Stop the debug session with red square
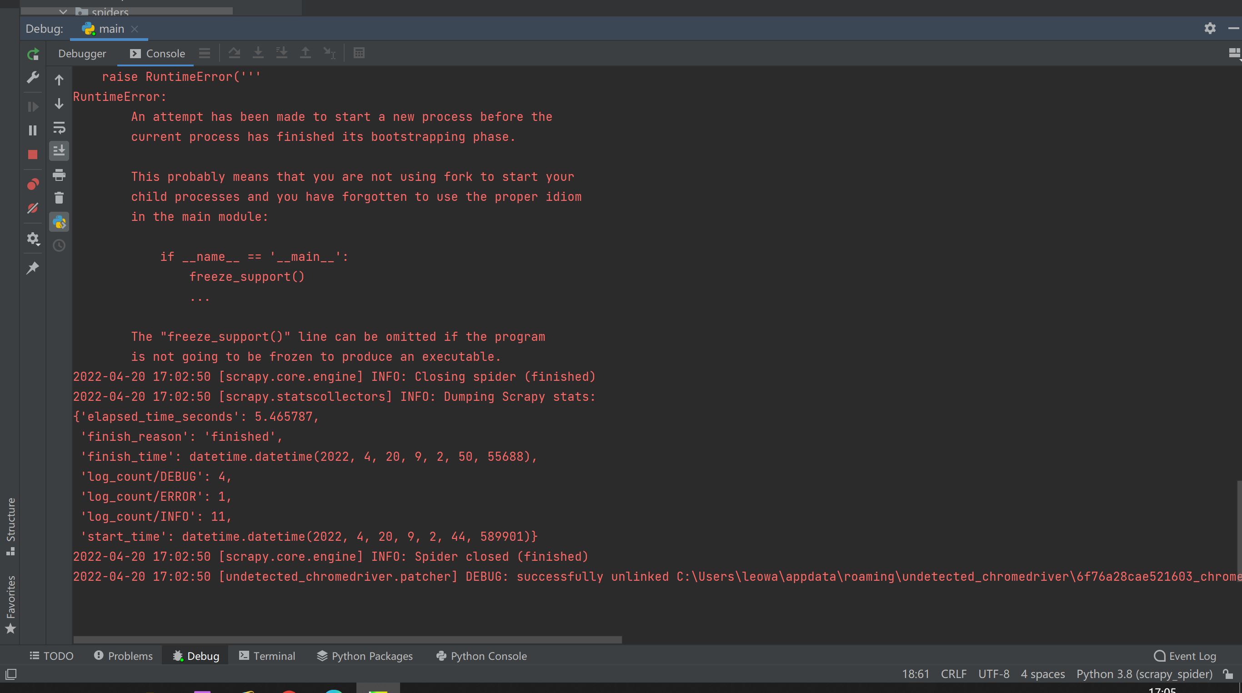The height and width of the screenshot is (693, 1242). (x=33, y=155)
